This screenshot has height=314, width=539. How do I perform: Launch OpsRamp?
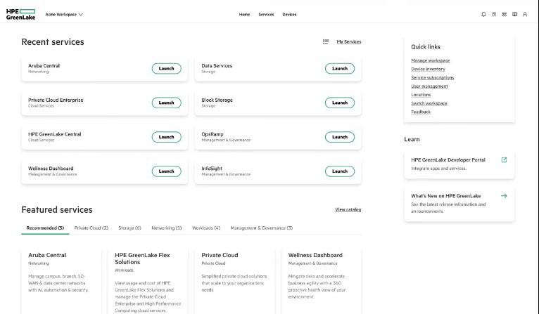tap(340, 137)
